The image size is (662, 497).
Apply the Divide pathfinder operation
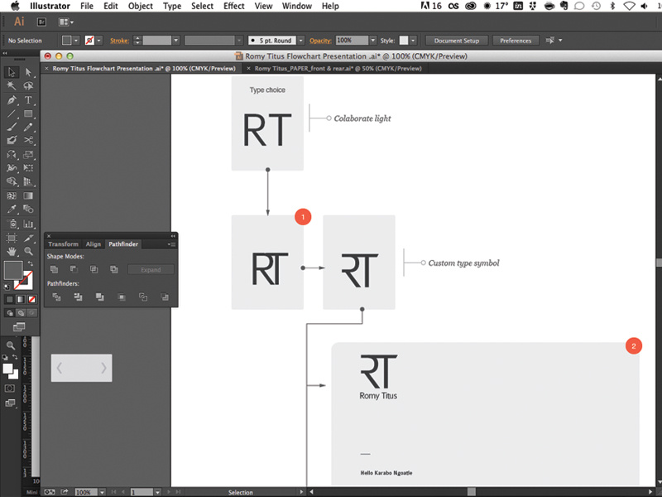click(56, 297)
